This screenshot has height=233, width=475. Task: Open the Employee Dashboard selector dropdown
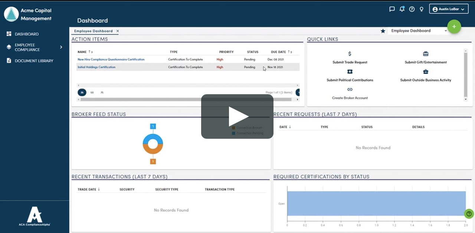tap(419, 31)
